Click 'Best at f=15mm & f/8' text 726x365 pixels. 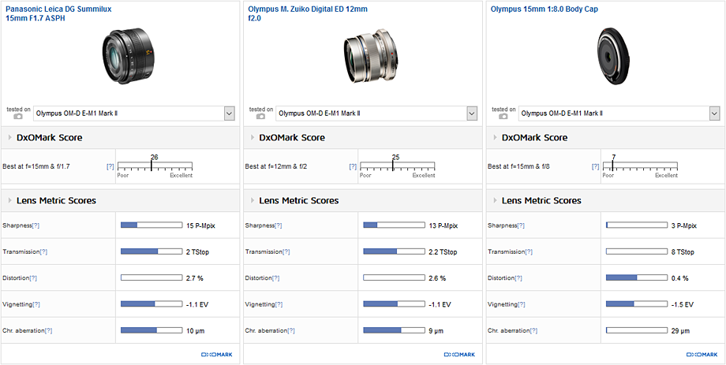click(517, 166)
